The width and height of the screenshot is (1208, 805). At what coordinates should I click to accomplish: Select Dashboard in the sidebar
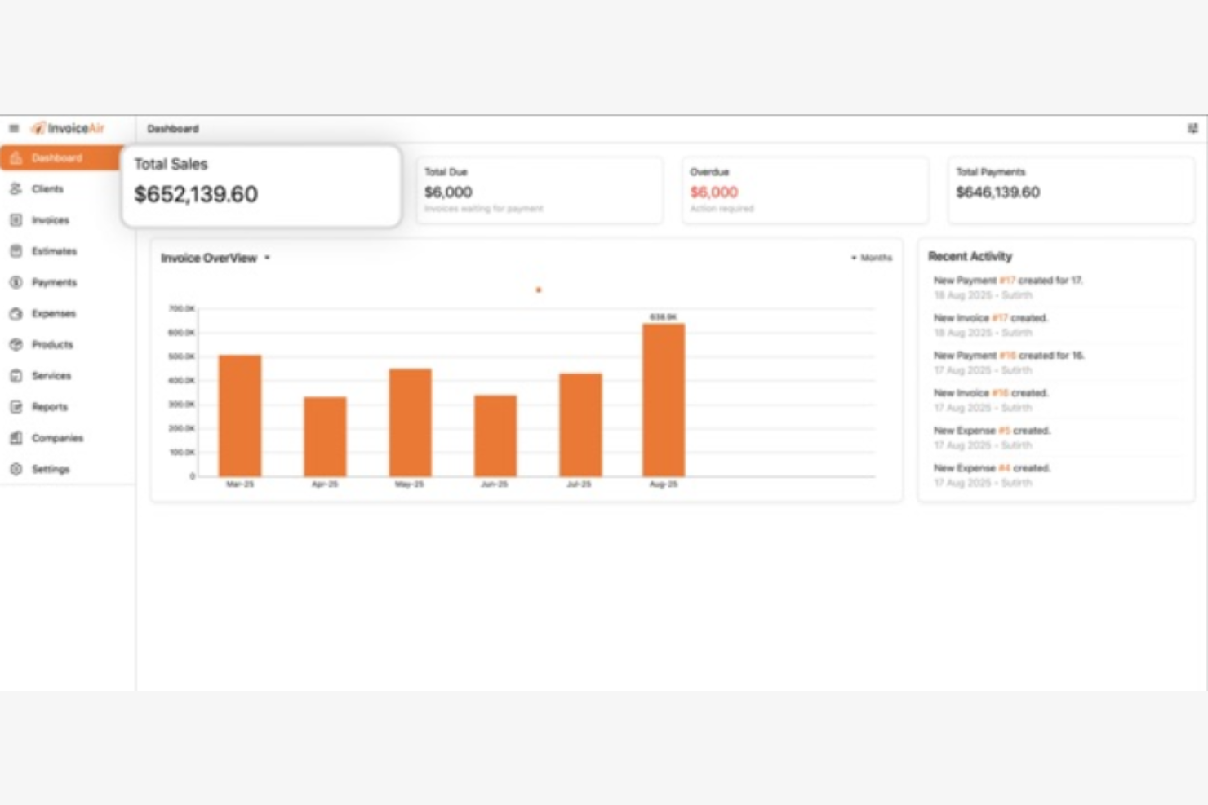[x=56, y=158]
